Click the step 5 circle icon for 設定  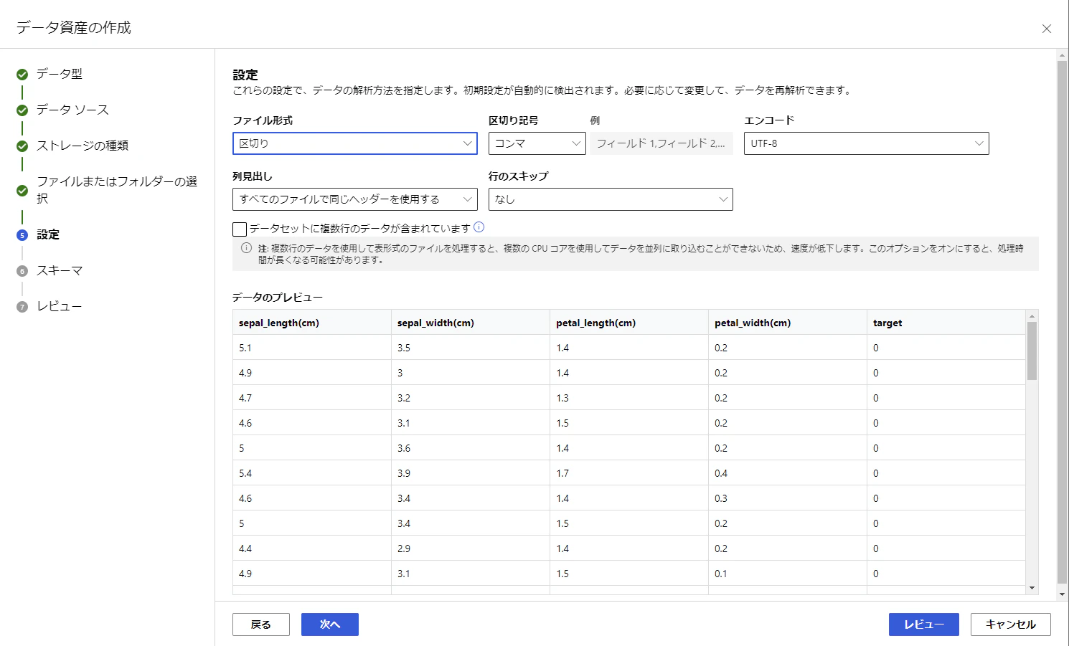click(22, 235)
